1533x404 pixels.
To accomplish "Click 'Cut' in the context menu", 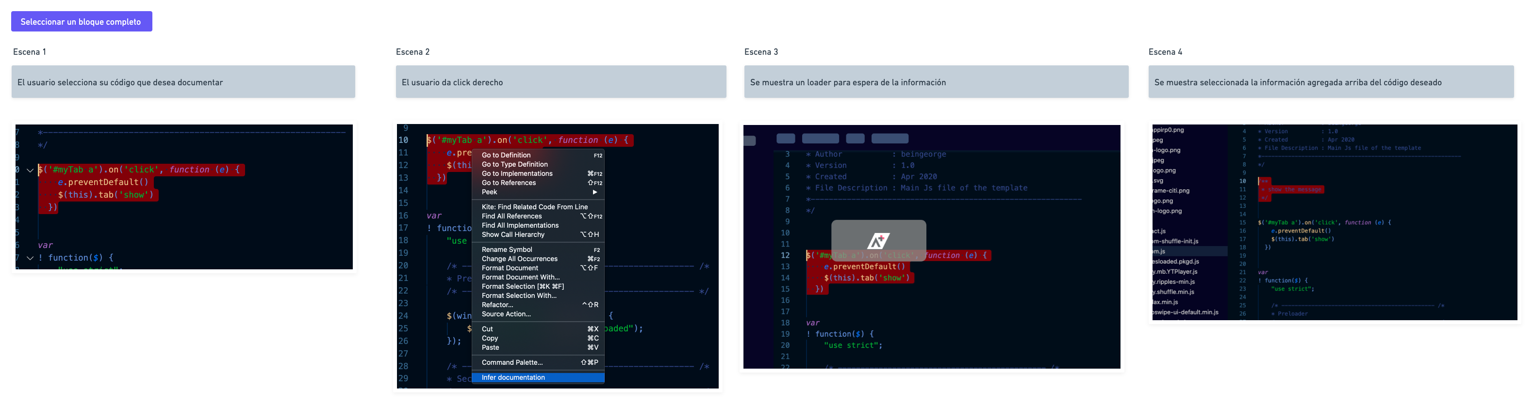I will [x=538, y=329].
